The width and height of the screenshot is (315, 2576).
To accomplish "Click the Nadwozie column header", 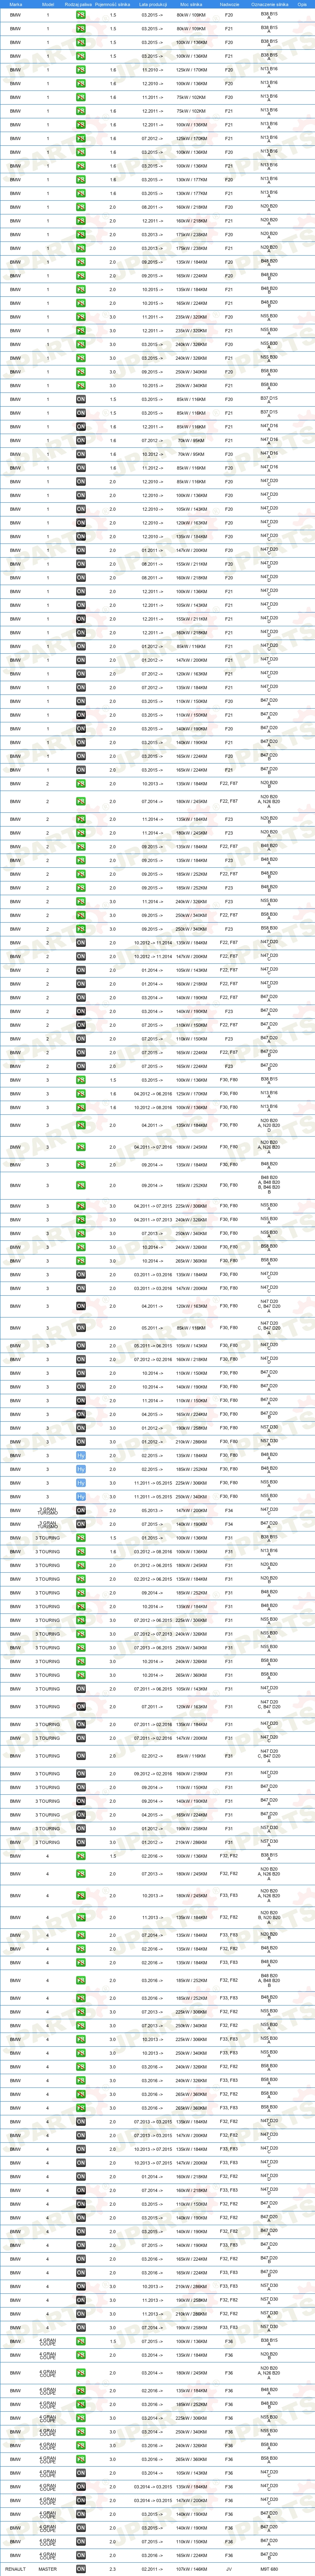I will tap(229, 4).
